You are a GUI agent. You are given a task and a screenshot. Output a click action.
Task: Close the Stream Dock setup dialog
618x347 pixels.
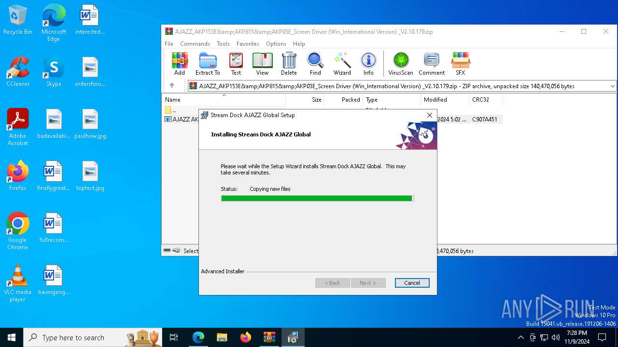point(430,115)
